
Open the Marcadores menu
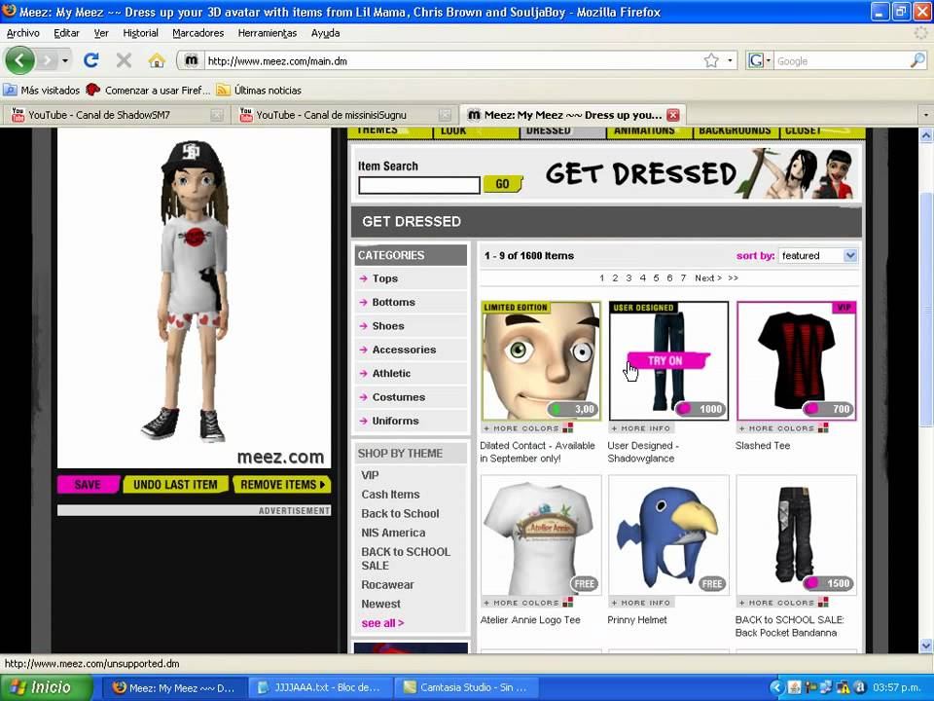(x=198, y=33)
